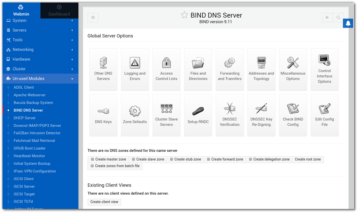
Task: Open the notifications bell
Action: coord(348,23)
